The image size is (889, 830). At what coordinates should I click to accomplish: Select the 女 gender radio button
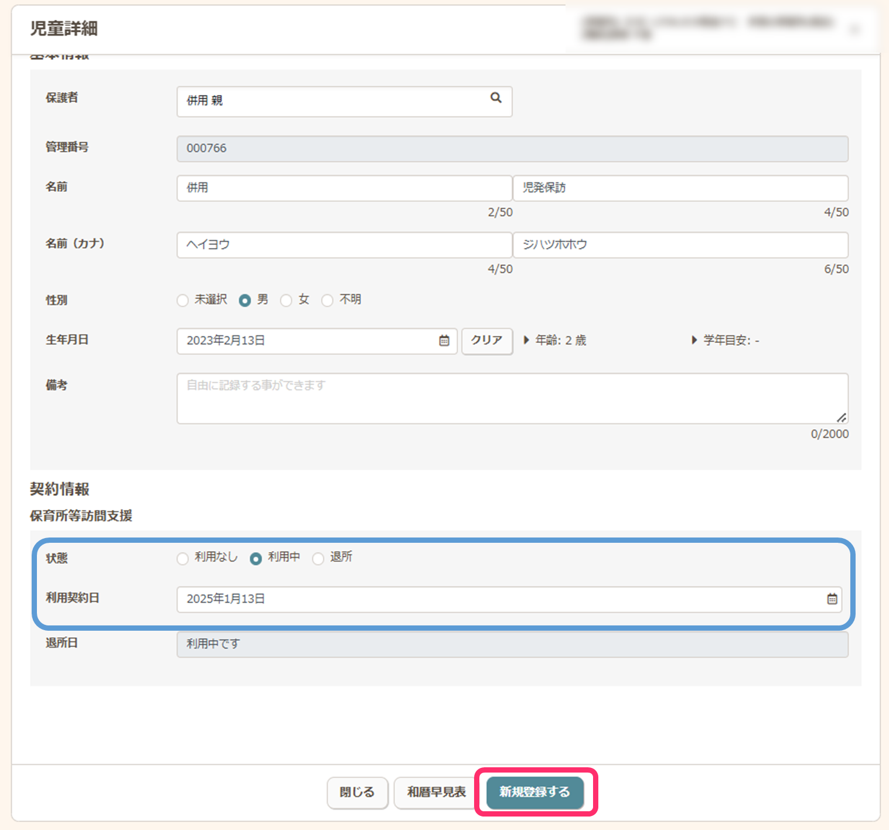click(x=286, y=301)
